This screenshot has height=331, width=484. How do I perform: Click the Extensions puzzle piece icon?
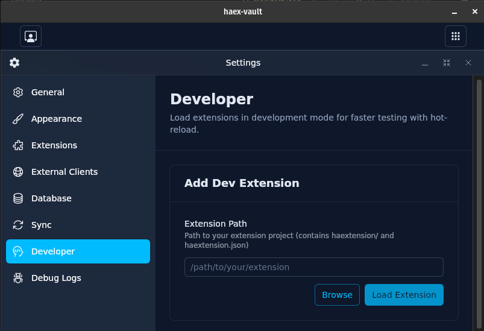click(x=18, y=145)
